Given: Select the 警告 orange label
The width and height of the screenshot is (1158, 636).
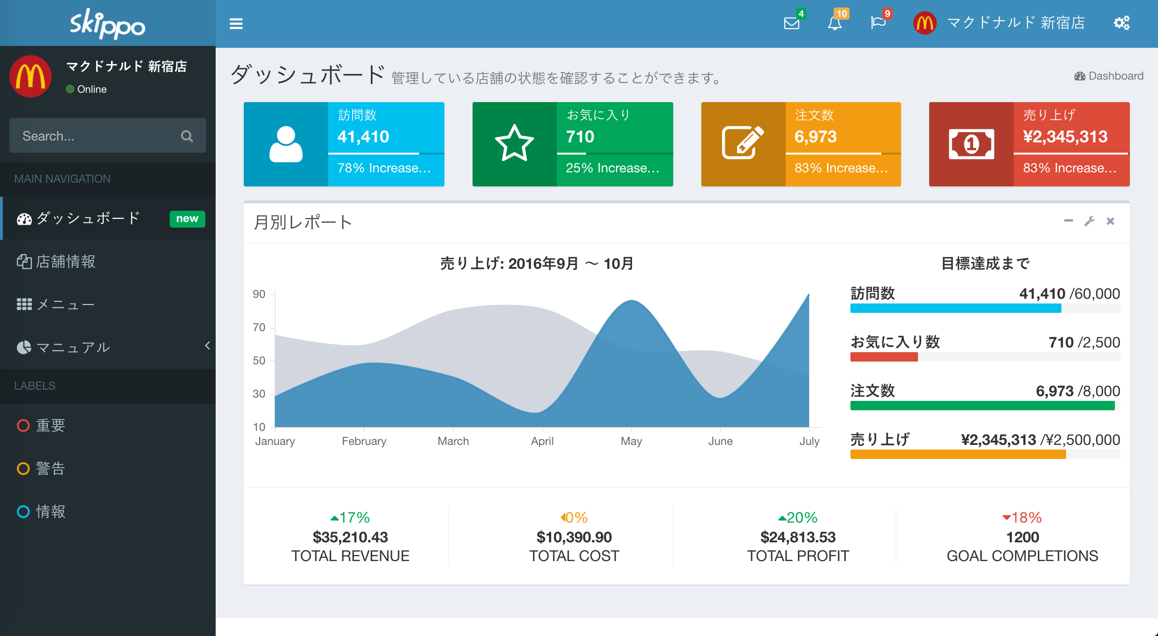Looking at the screenshot, I should (50, 469).
